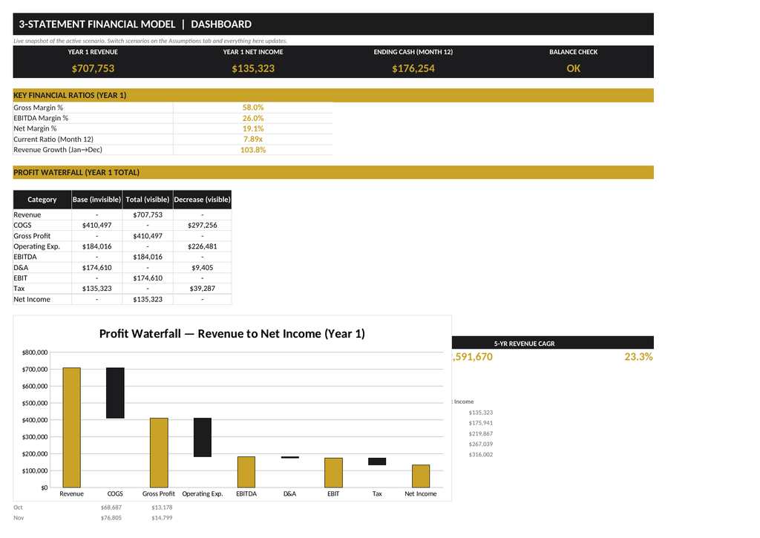Viewport: 760px width, 538px height.
Task: Click the Base (invisible) column header
Action: tap(97, 200)
